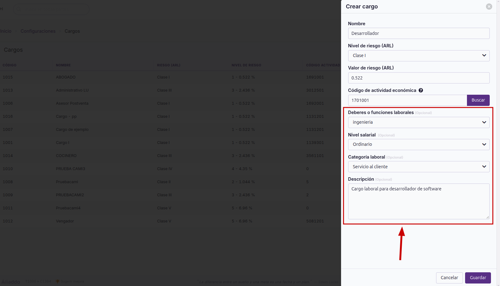Click the Sugerir mejora trophy icon
Viewport: 500px width, 286px height.
click(57, 281)
